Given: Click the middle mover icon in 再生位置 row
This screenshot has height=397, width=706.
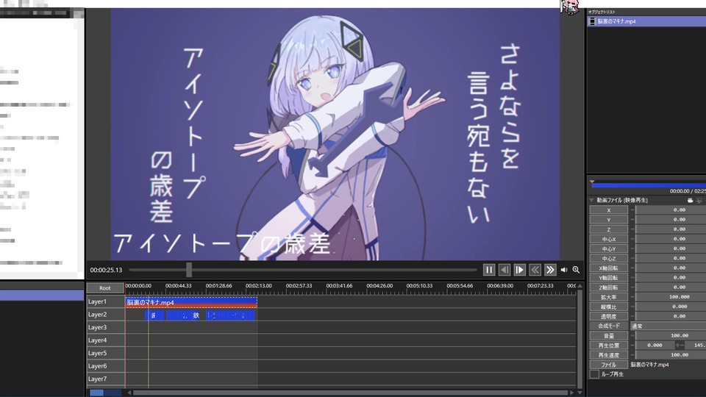Looking at the screenshot, I should [x=679, y=346].
